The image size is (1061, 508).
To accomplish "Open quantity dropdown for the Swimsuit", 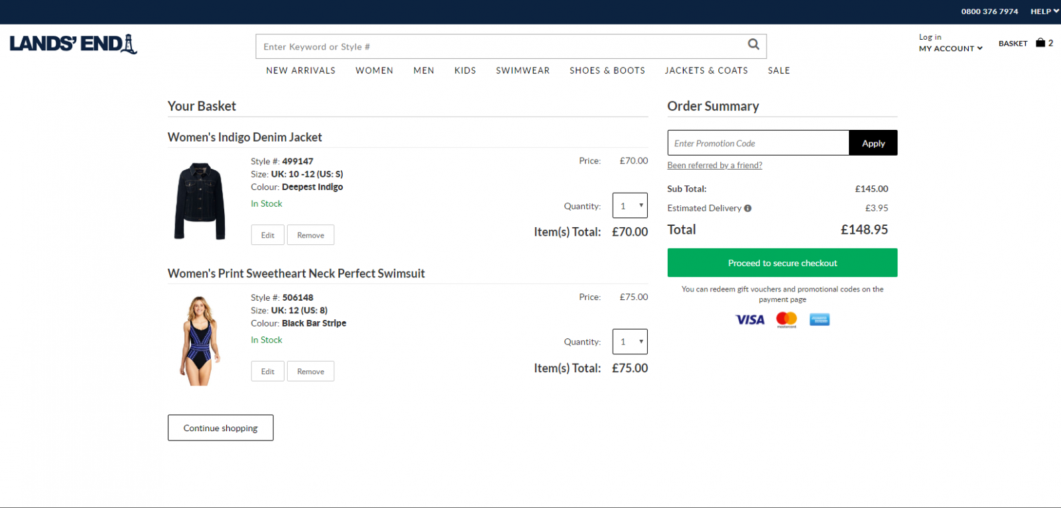I will coord(630,342).
